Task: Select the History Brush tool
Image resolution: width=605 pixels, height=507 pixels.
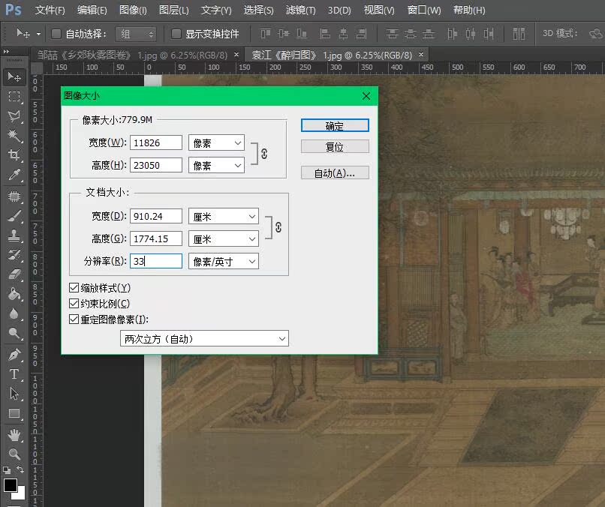Action: [14, 255]
